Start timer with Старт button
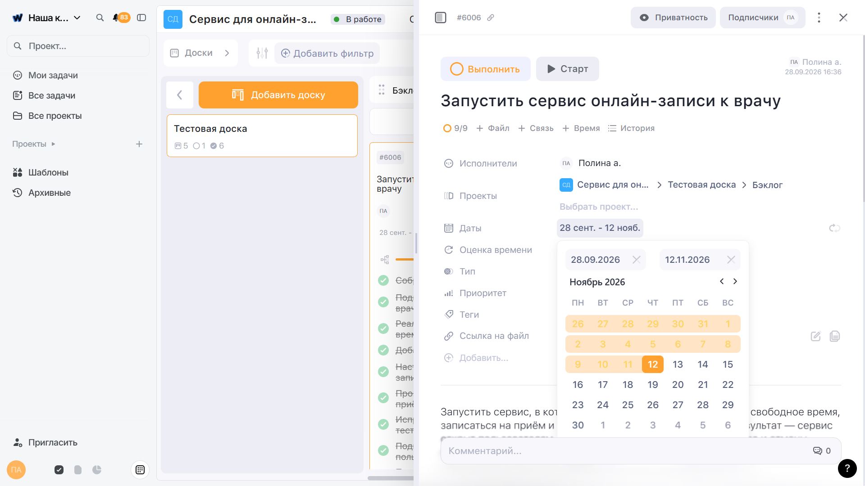Viewport: 865px width, 486px height. point(567,69)
